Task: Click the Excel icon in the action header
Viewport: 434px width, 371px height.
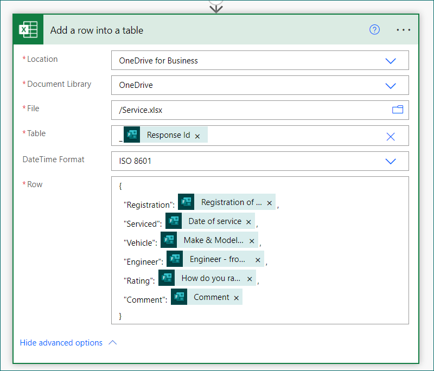Action: pos(28,30)
